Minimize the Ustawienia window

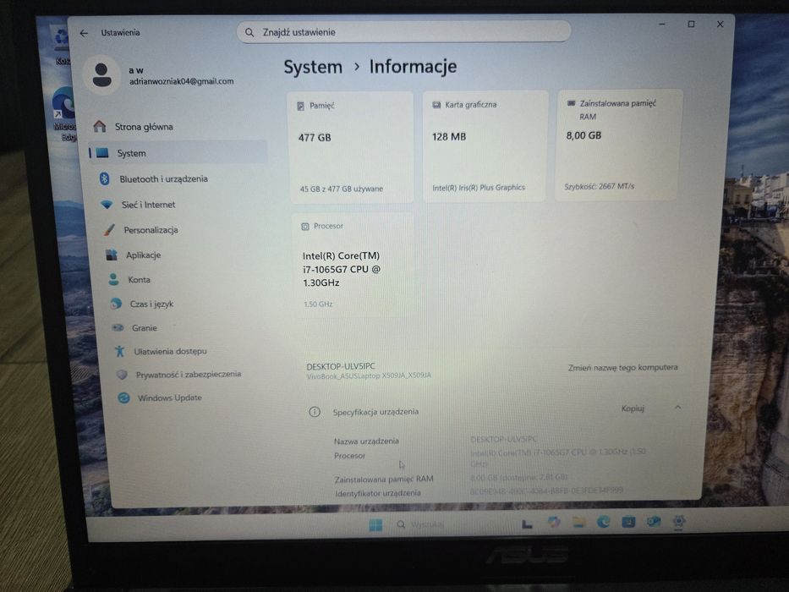point(662,25)
